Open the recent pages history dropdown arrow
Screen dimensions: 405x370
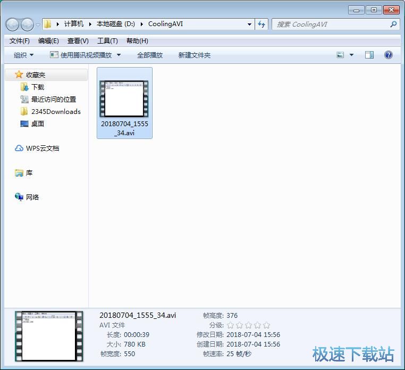(x=38, y=24)
